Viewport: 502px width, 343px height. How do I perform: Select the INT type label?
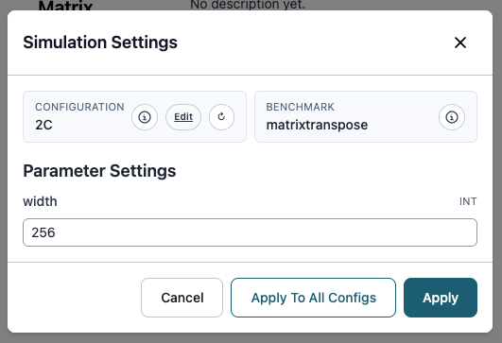coord(468,201)
